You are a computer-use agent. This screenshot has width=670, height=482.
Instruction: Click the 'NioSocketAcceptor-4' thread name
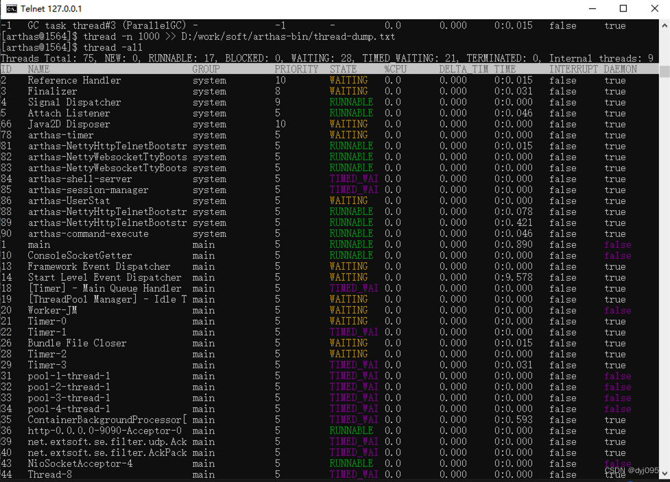pos(80,464)
